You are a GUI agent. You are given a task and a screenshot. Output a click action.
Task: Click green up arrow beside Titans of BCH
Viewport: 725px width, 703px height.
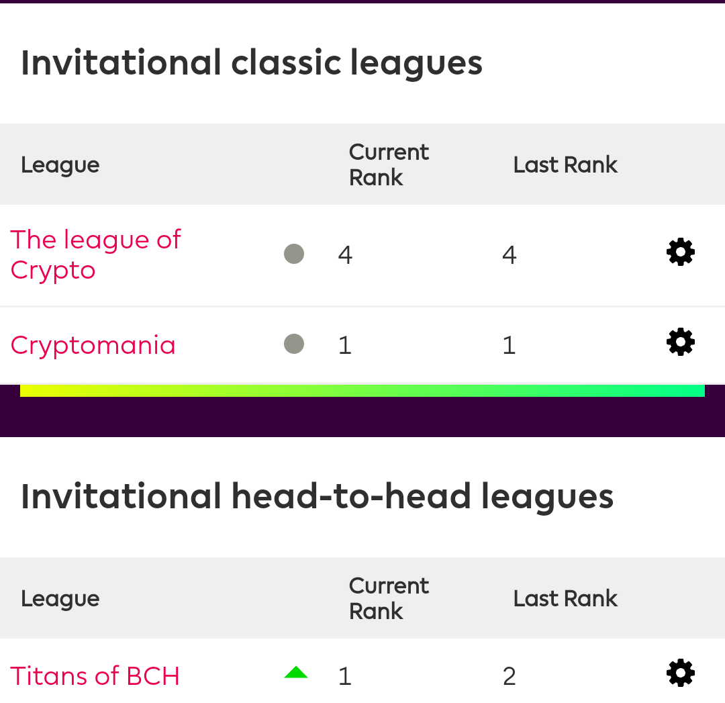pos(296,672)
